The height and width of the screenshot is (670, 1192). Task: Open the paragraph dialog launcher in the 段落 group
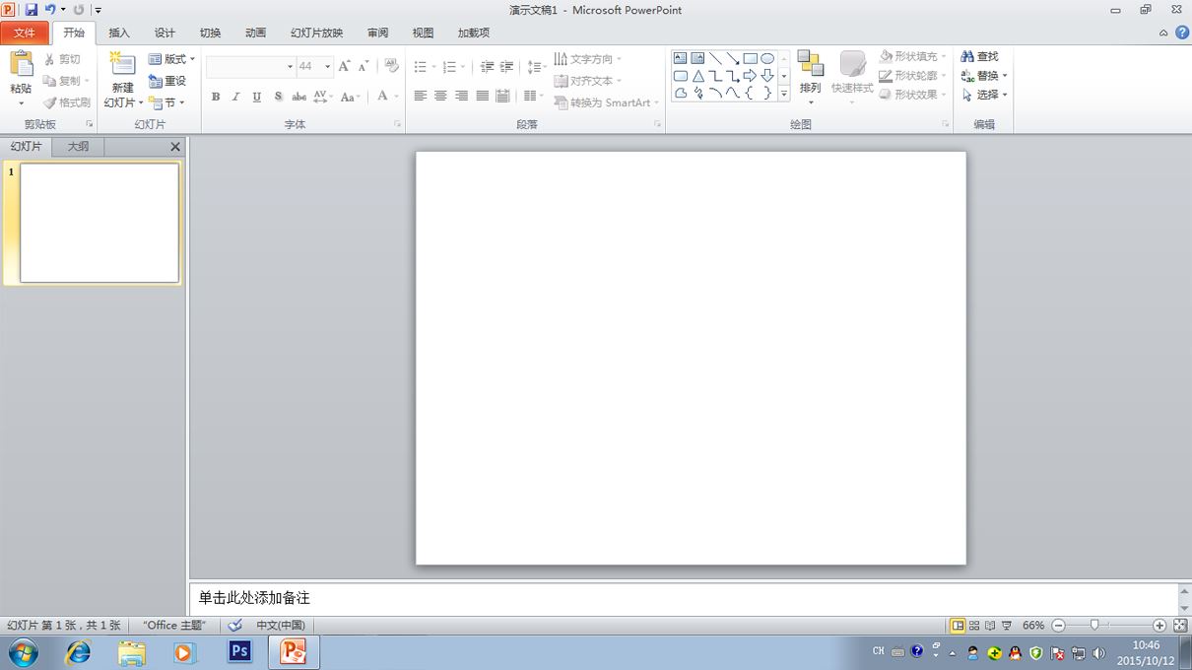click(657, 124)
